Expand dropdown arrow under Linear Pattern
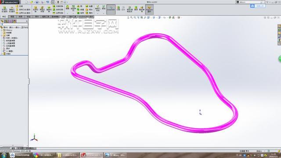 point(73,13)
